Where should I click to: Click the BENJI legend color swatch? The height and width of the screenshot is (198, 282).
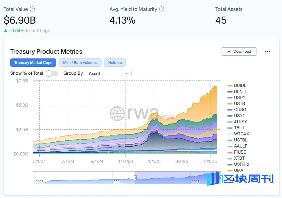[x=230, y=92]
